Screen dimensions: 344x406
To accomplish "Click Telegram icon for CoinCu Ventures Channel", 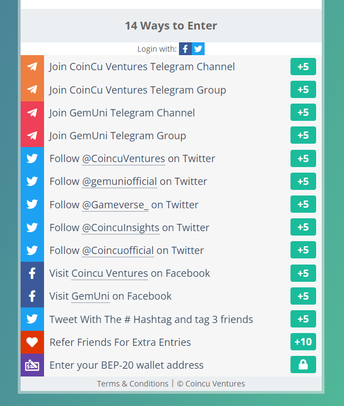I will 32,67.
